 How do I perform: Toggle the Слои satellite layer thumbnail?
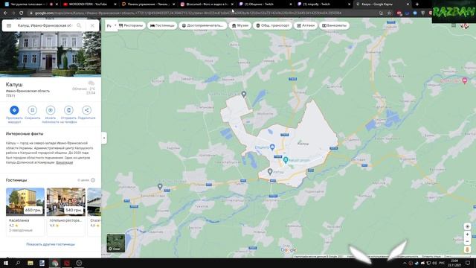(x=116, y=243)
